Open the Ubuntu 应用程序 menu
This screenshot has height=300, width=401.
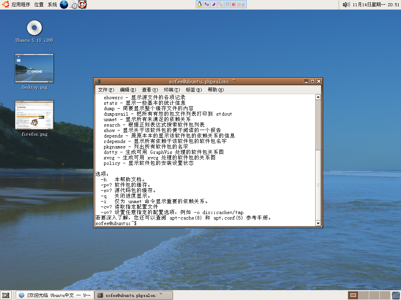pyautogui.click(x=16, y=5)
